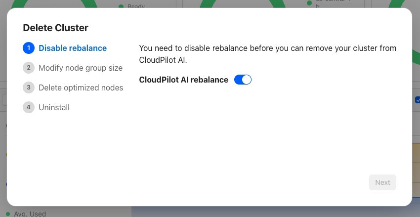Click the green Avg. Used legend dot

coord(8,214)
